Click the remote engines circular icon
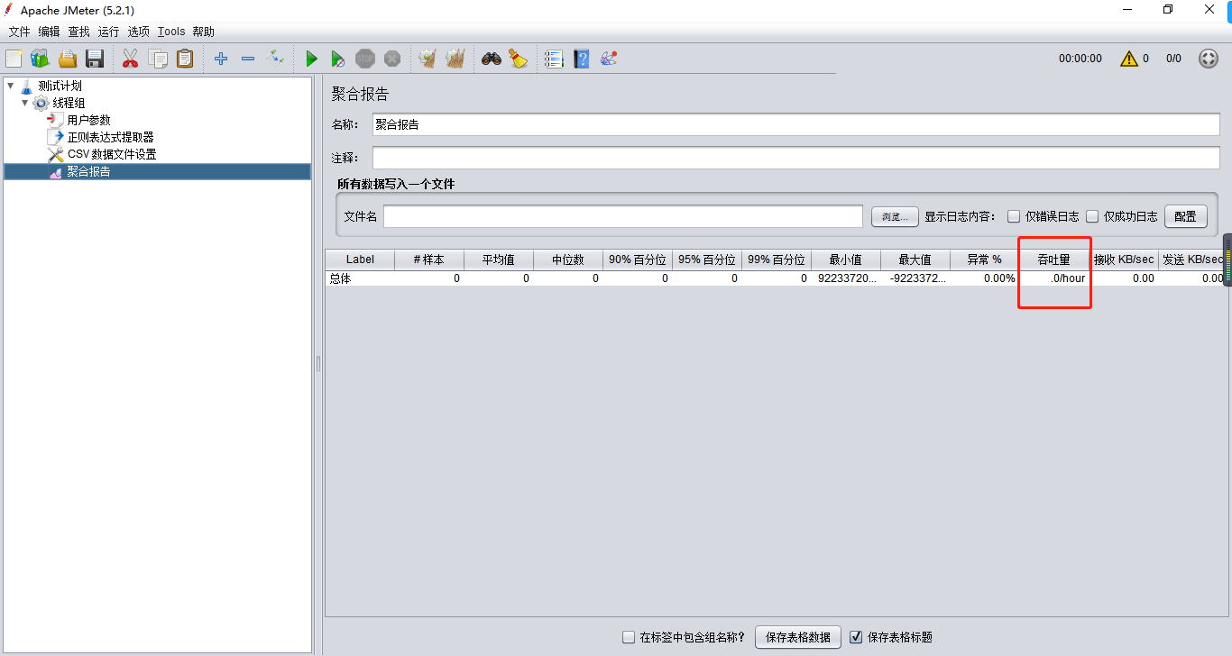Screen dimensions: 1232x656 tap(1209, 59)
